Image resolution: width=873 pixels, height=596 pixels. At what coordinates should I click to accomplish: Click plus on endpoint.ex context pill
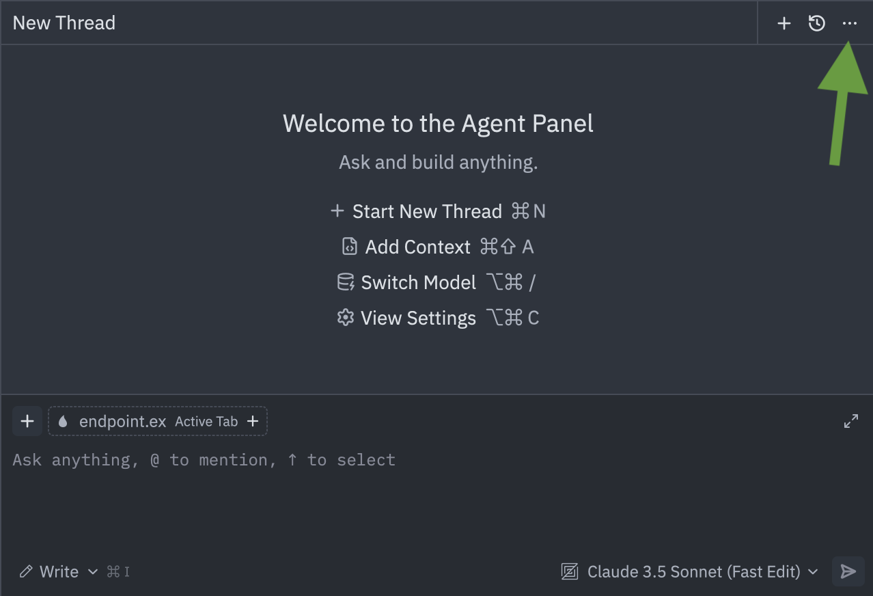pyautogui.click(x=252, y=421)
